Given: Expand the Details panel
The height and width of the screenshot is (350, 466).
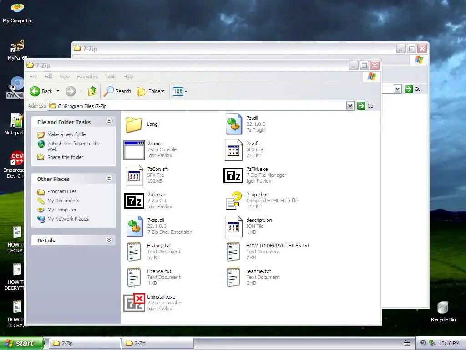Looking at the screenshot, I should click(109, 240).
